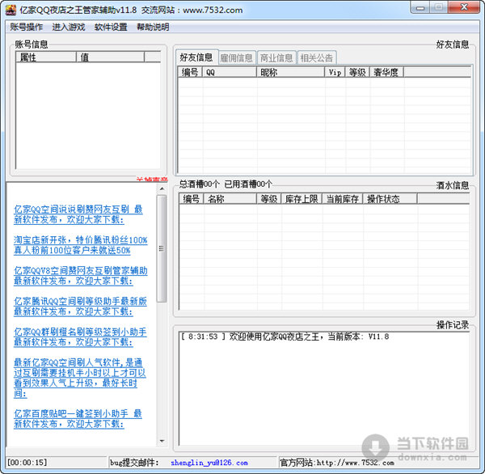The height and width of the screenshot is (474, 485).
Task: Sort friends by Vip column header
Action: (x=335, y=72)
